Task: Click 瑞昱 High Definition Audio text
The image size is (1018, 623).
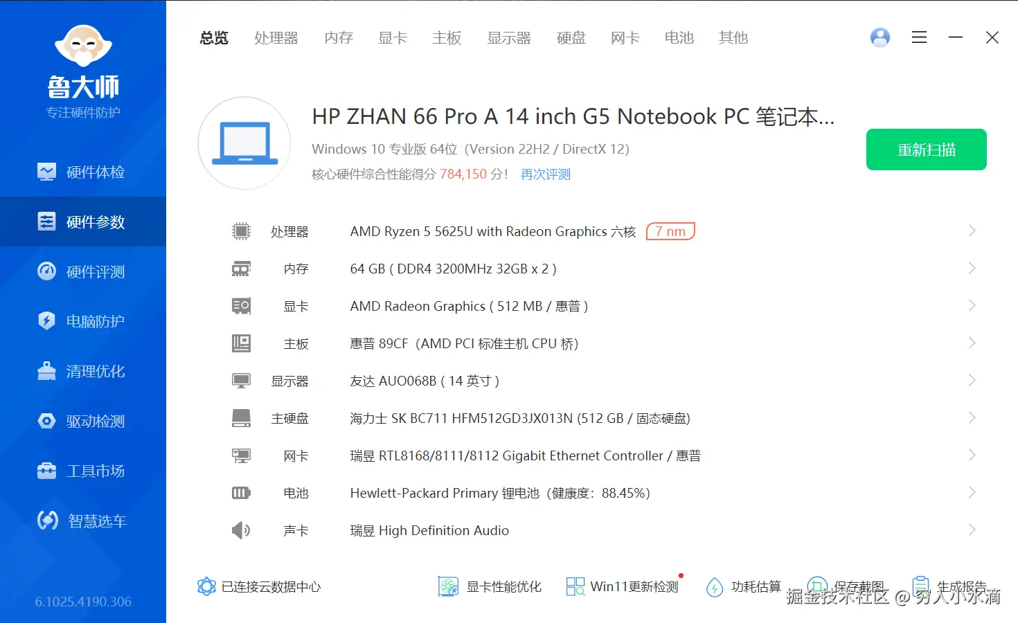Action: click(429, 531)
